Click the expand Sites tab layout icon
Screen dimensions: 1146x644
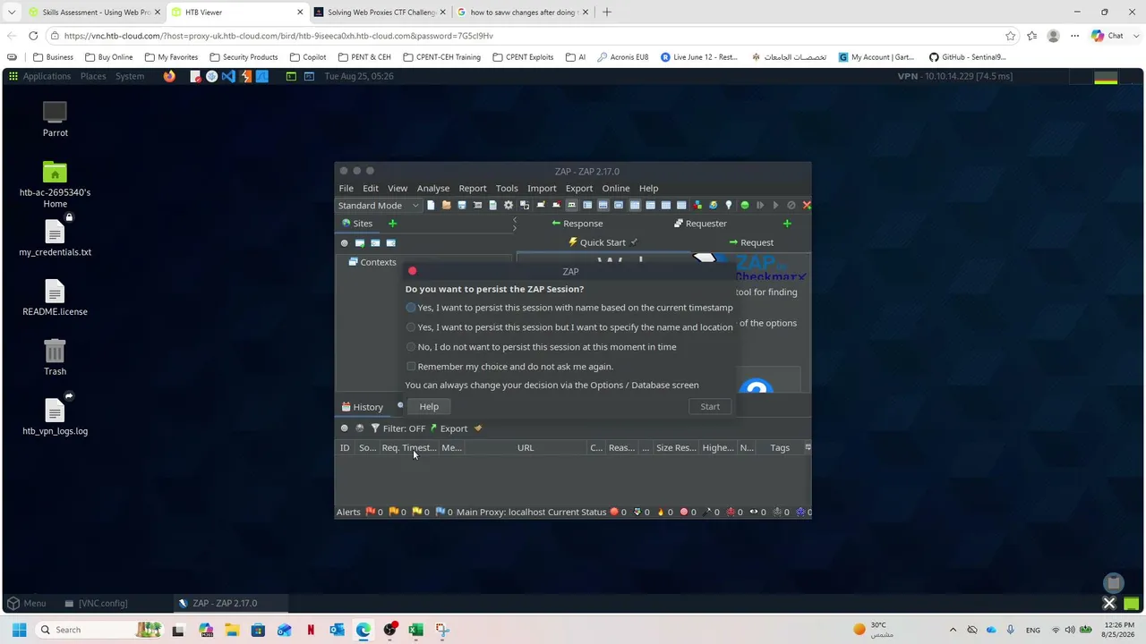tap(587, 205)
